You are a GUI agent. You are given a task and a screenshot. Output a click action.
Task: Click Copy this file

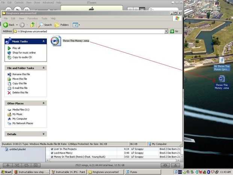click(20, 84)
